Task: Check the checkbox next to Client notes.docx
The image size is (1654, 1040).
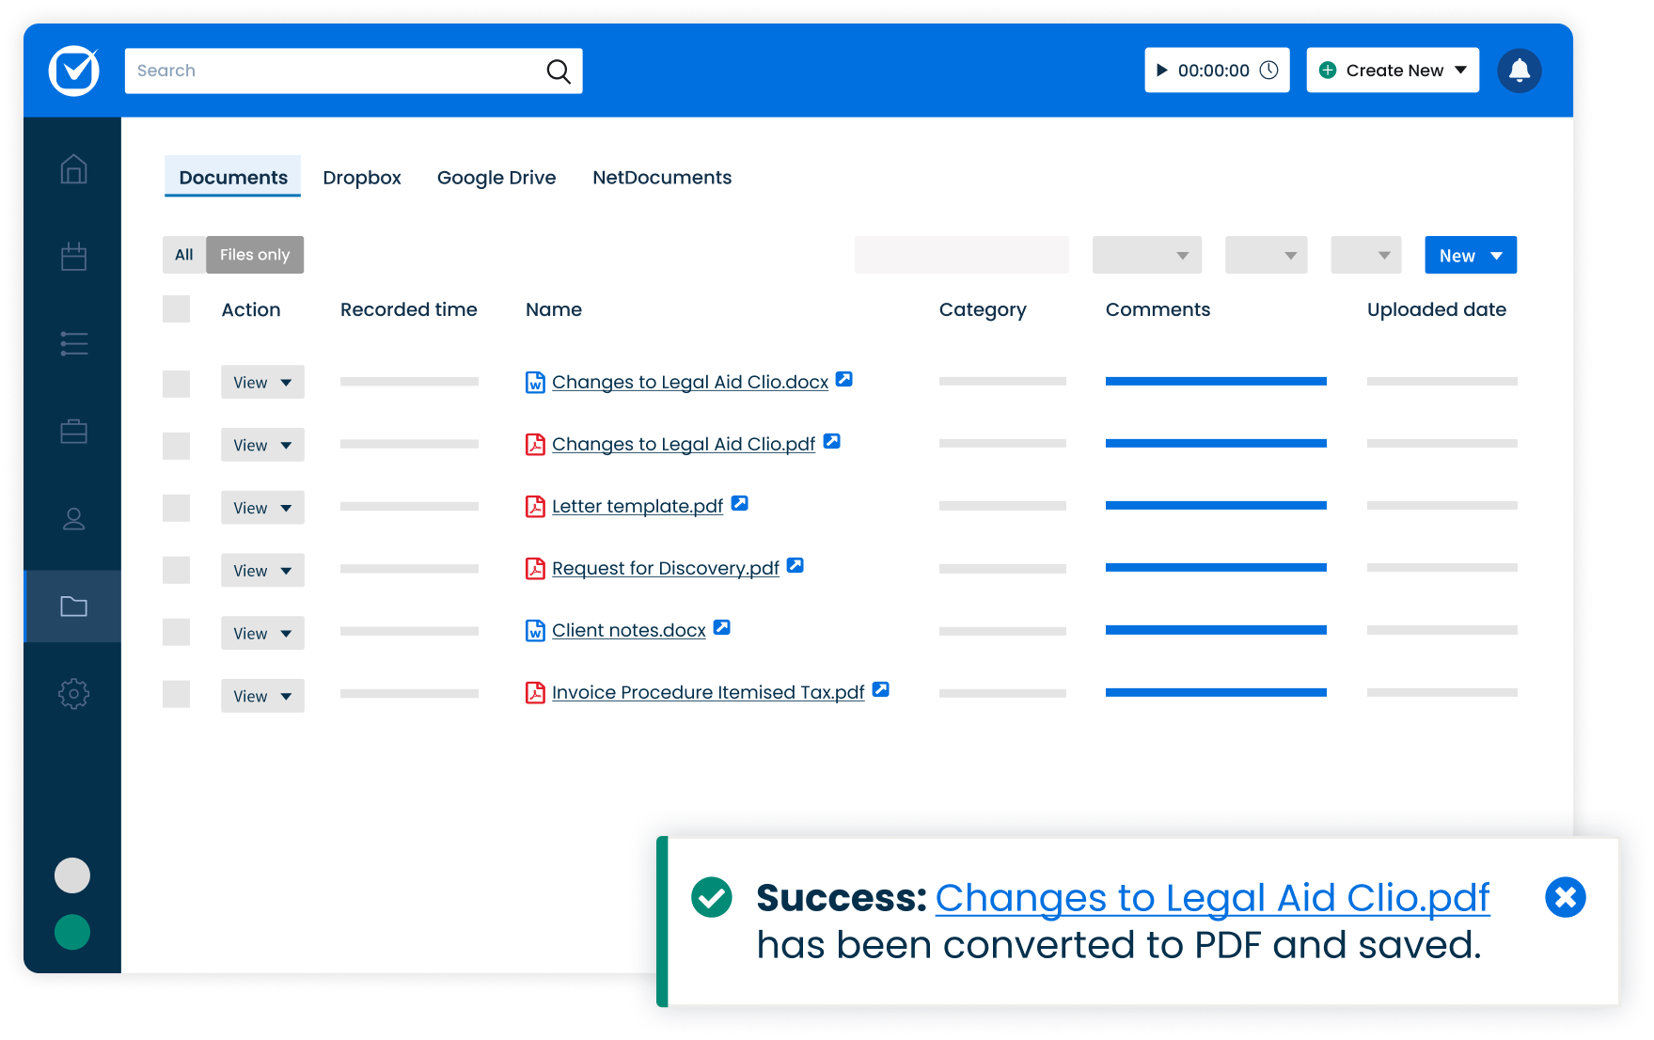Action: (176, 632)
